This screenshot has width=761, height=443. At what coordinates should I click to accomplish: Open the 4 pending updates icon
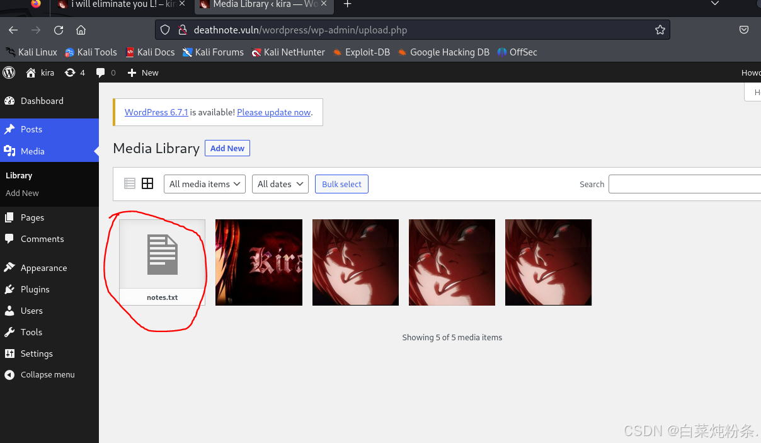75,72
